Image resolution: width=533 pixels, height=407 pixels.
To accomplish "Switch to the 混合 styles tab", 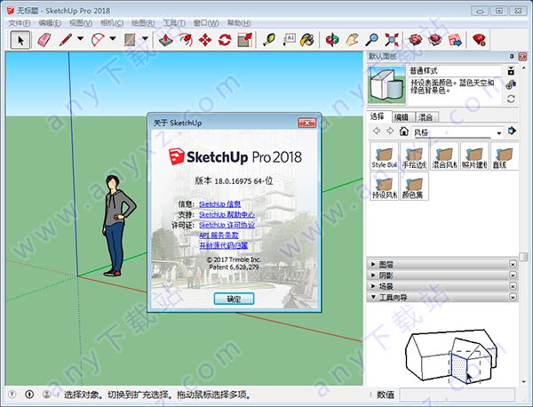I will click(x=426, y=117).
